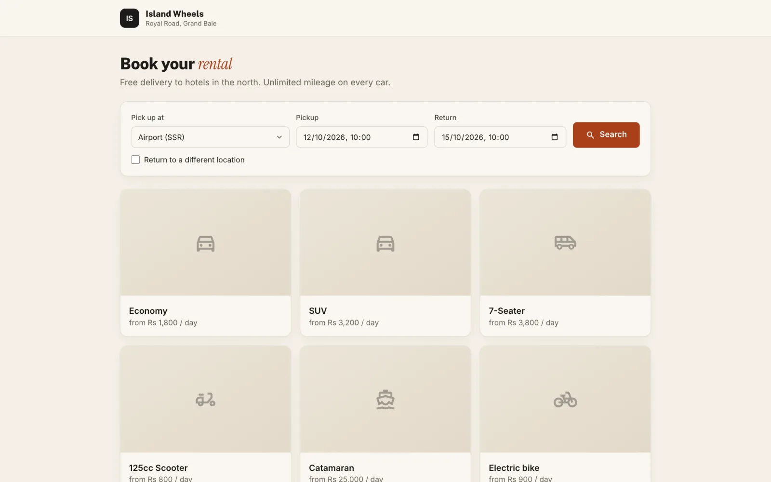Click the Pickup date-time field
The height and width of the screenshot is (482, 771).
click(x=361, y=137)
